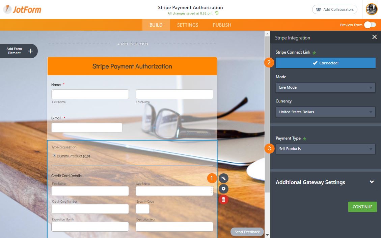The image size is (381, 238).
Task: Open the Expiration Year field
Action: pyautogui.click(x=174, y=227)
